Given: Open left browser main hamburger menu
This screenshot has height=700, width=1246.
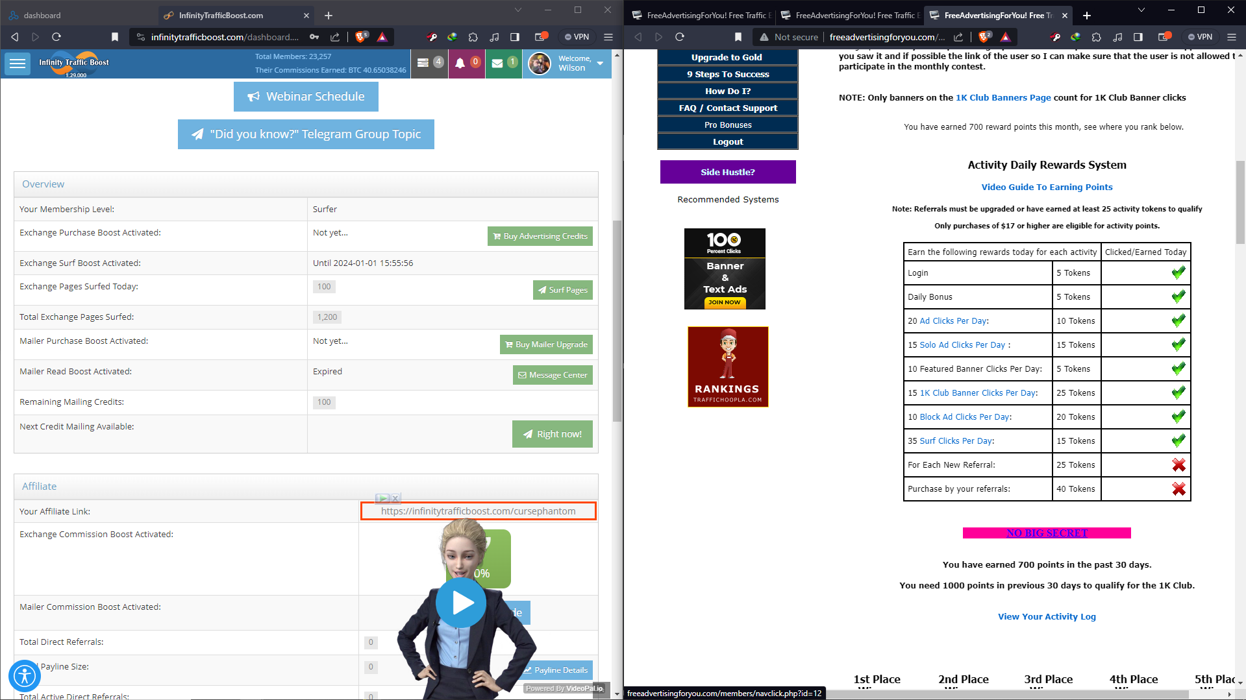Looking at the screenshot, I should coord(608,37).
